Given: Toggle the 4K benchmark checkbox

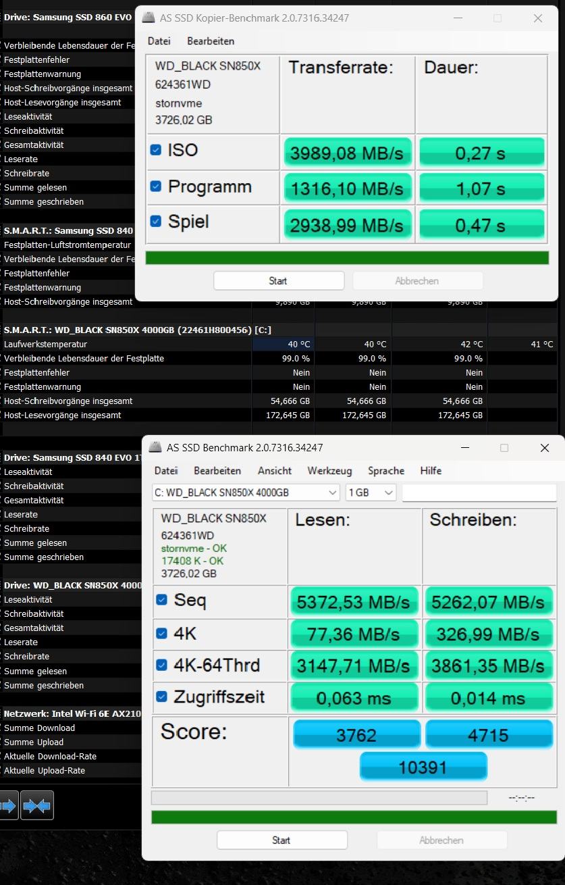Looking at the screenshot, I should tap(162, 633).
